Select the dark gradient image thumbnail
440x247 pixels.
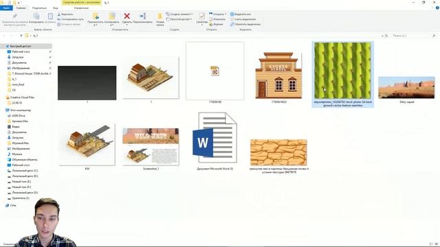[x=87, y=83]
